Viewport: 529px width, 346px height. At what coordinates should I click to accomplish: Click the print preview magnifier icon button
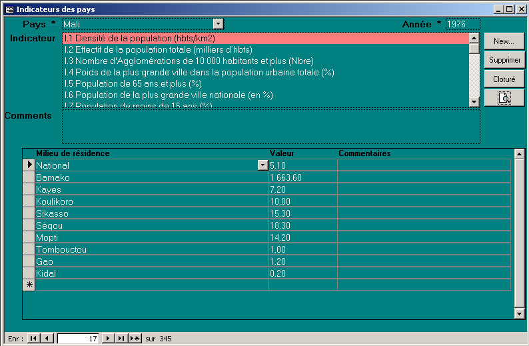[504, 98]
